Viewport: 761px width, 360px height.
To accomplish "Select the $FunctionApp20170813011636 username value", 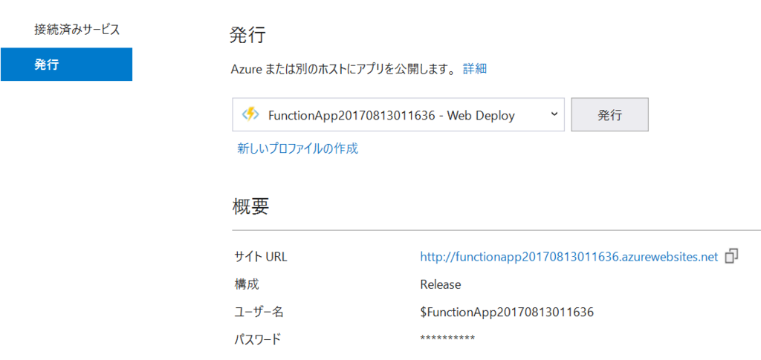I will (x=507, y=312).
